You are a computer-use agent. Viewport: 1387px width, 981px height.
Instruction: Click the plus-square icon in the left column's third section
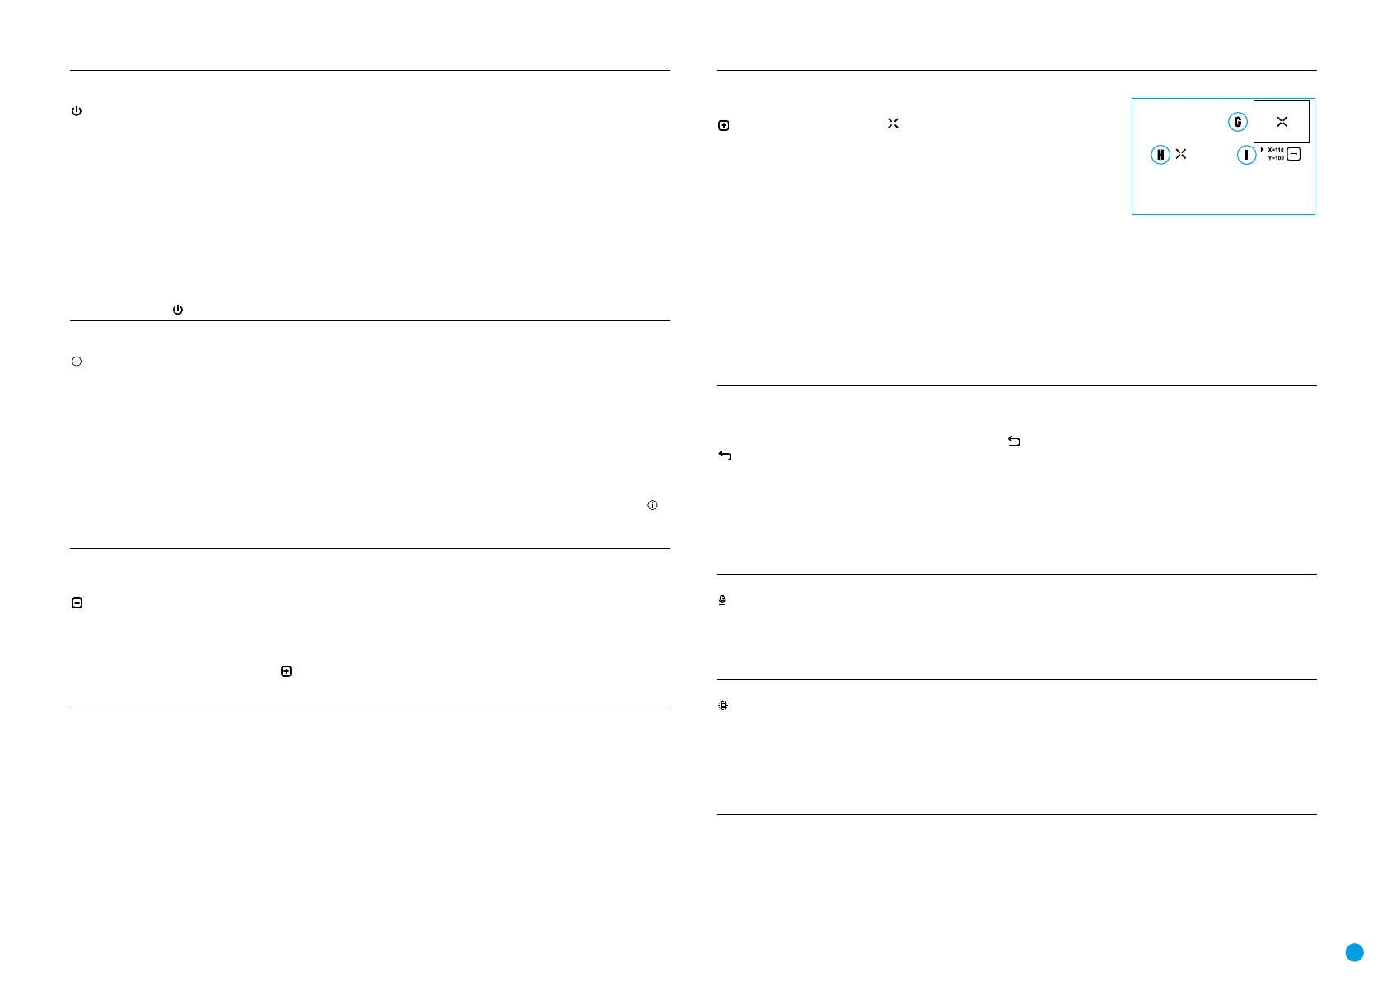point(77,603)
